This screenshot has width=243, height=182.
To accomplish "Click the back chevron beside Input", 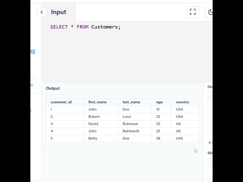I will pos(42,12).
